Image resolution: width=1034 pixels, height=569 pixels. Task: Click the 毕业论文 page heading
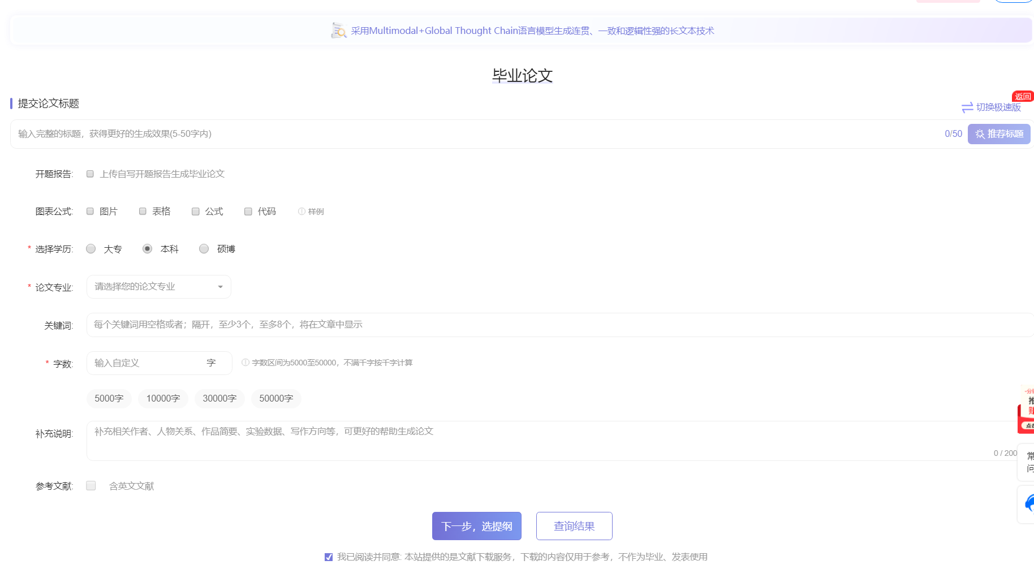pos(522,76)
